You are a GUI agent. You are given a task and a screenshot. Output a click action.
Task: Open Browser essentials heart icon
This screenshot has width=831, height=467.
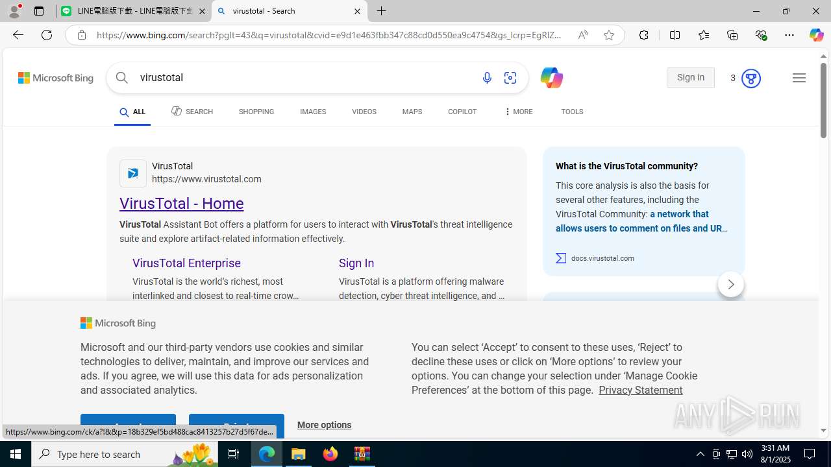[x=761, y=35]
